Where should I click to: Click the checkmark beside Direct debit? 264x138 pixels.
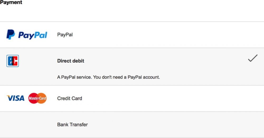[x=253, y=58]
